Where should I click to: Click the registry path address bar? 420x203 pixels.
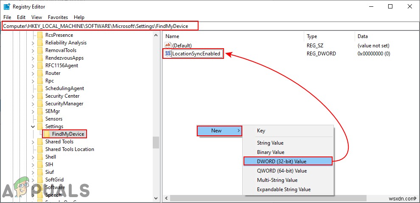(x=210, y=26)
